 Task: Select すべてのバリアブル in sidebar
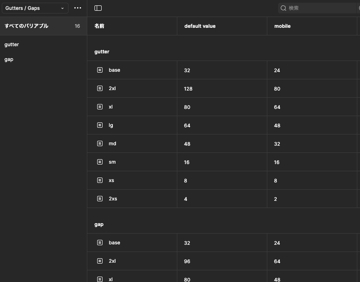point(43,26)
